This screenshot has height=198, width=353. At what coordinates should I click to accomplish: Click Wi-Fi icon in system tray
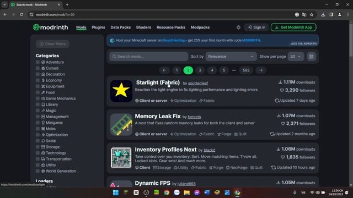point(312,193)
